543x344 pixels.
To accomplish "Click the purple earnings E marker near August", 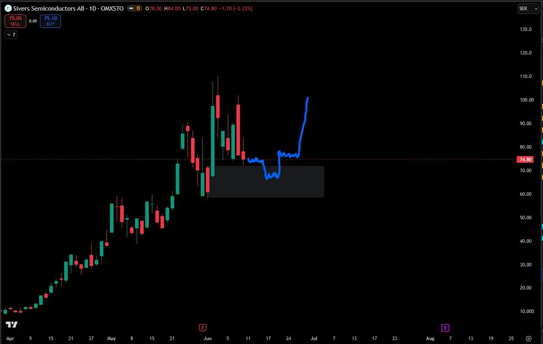I will 445,327.
